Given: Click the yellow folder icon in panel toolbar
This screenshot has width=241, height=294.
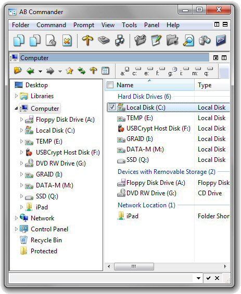Looking at the screenshot, I should [18, 70].
